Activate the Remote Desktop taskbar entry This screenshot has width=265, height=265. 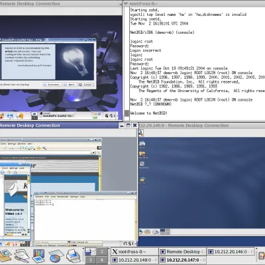[182, 252]
